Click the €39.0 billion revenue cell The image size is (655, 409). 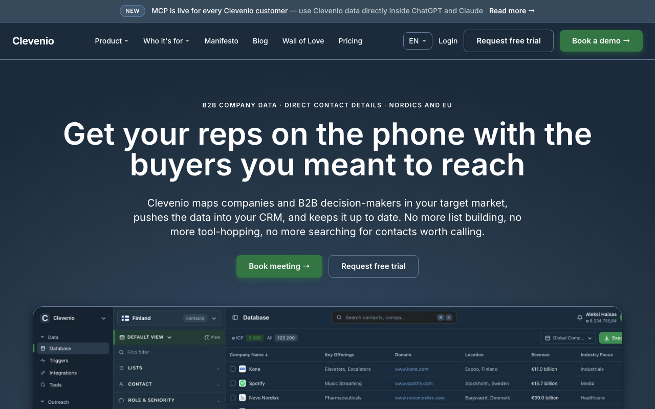(544, 398)
